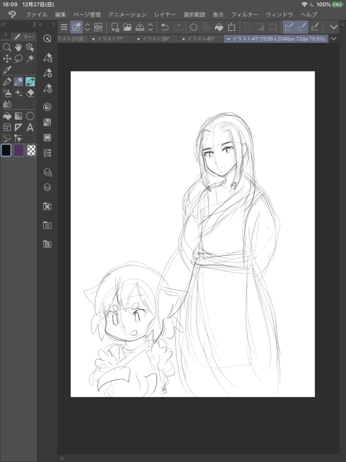Open the Layer palette stack icon
346x462 pixels.
[x=47, y=187]
